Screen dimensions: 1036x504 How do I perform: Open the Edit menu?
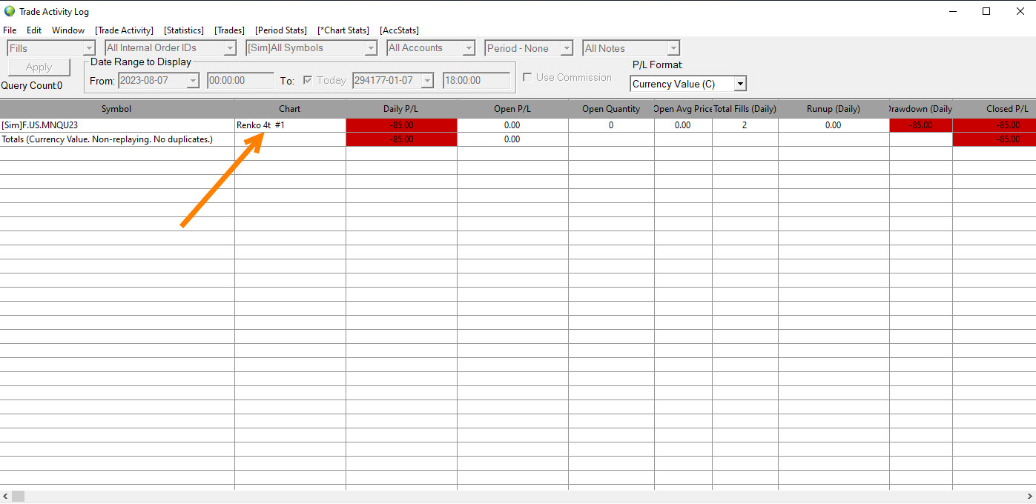tap(34, 30)
